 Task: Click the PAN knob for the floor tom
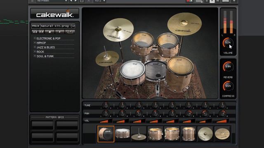pos(189,113)
